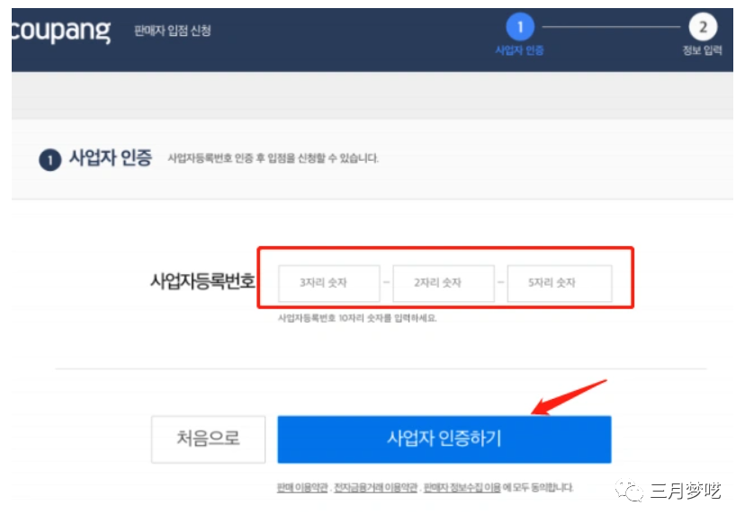Click the 정보 입력 step label
This screenshot has height=523, width=745.
coord(702,50)
